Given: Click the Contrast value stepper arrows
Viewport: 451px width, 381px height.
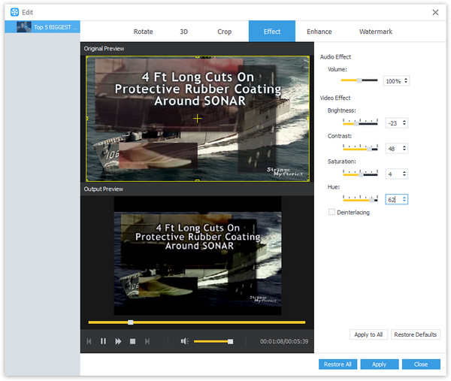Looking at the screenshot, I should [405, 149].
